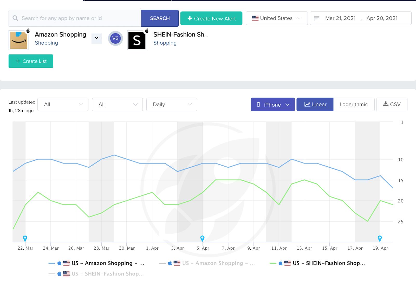Click the Mar 21, 2021 start date
The width and height of the screenshot is (416, 287).
[340, 18]
